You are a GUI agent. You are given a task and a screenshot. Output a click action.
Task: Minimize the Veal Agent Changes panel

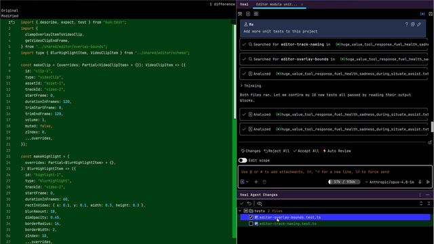[x=428, y=195]
